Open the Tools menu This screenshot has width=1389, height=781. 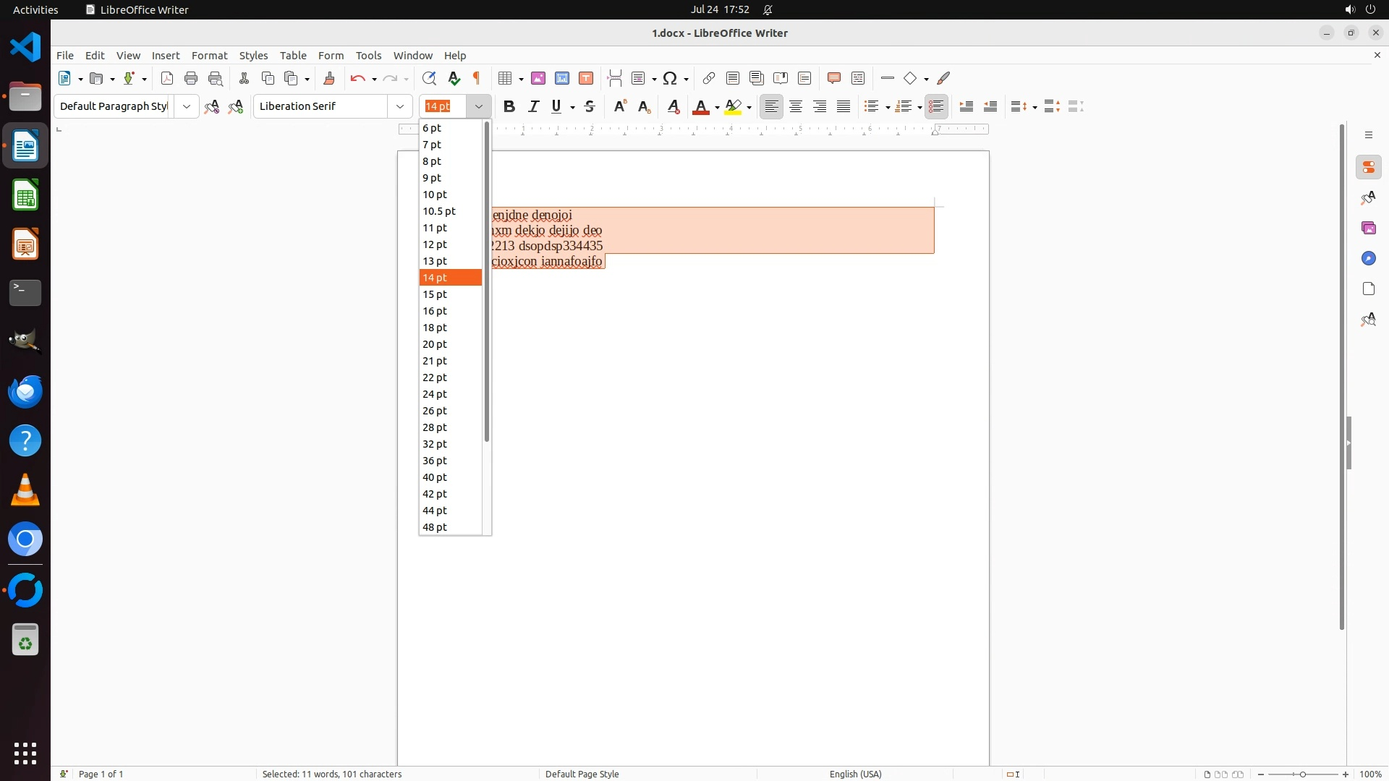point(368,55)
